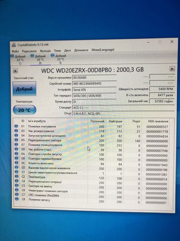Click status dot for 04 Запуски/зупинки шпинделя
This screenshot has height=241, width=180.
coord(16,135)
